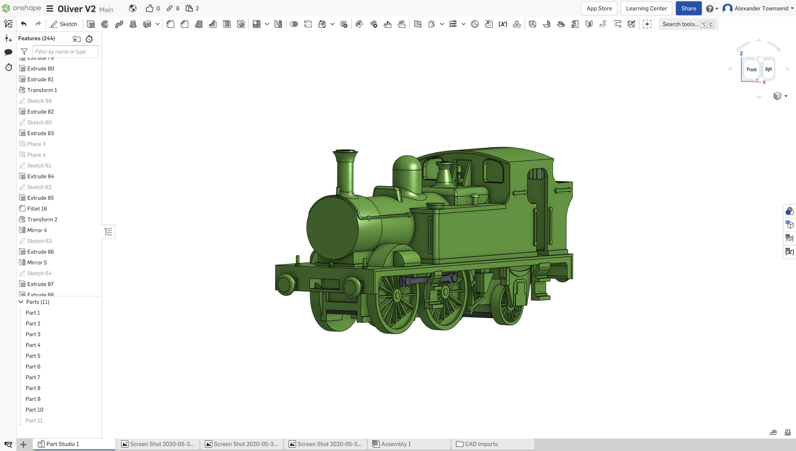Screen dimensions: 796x451
Task: Toggle the feature list panel visibility button
Action: pyautogui.click(x=108, y=232)
